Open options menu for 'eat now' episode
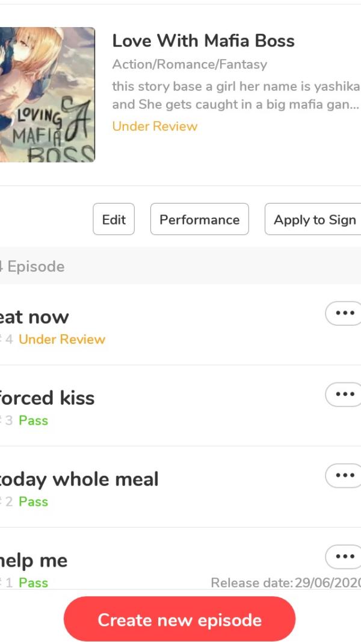 coord(344,313)
